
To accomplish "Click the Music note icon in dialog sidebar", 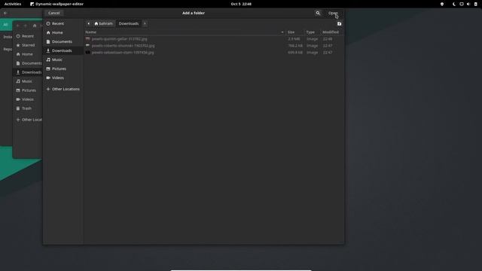I will (x=48, y=59).
